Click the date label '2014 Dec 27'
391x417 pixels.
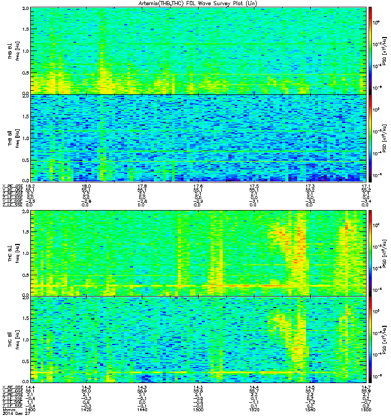(16, 413)
